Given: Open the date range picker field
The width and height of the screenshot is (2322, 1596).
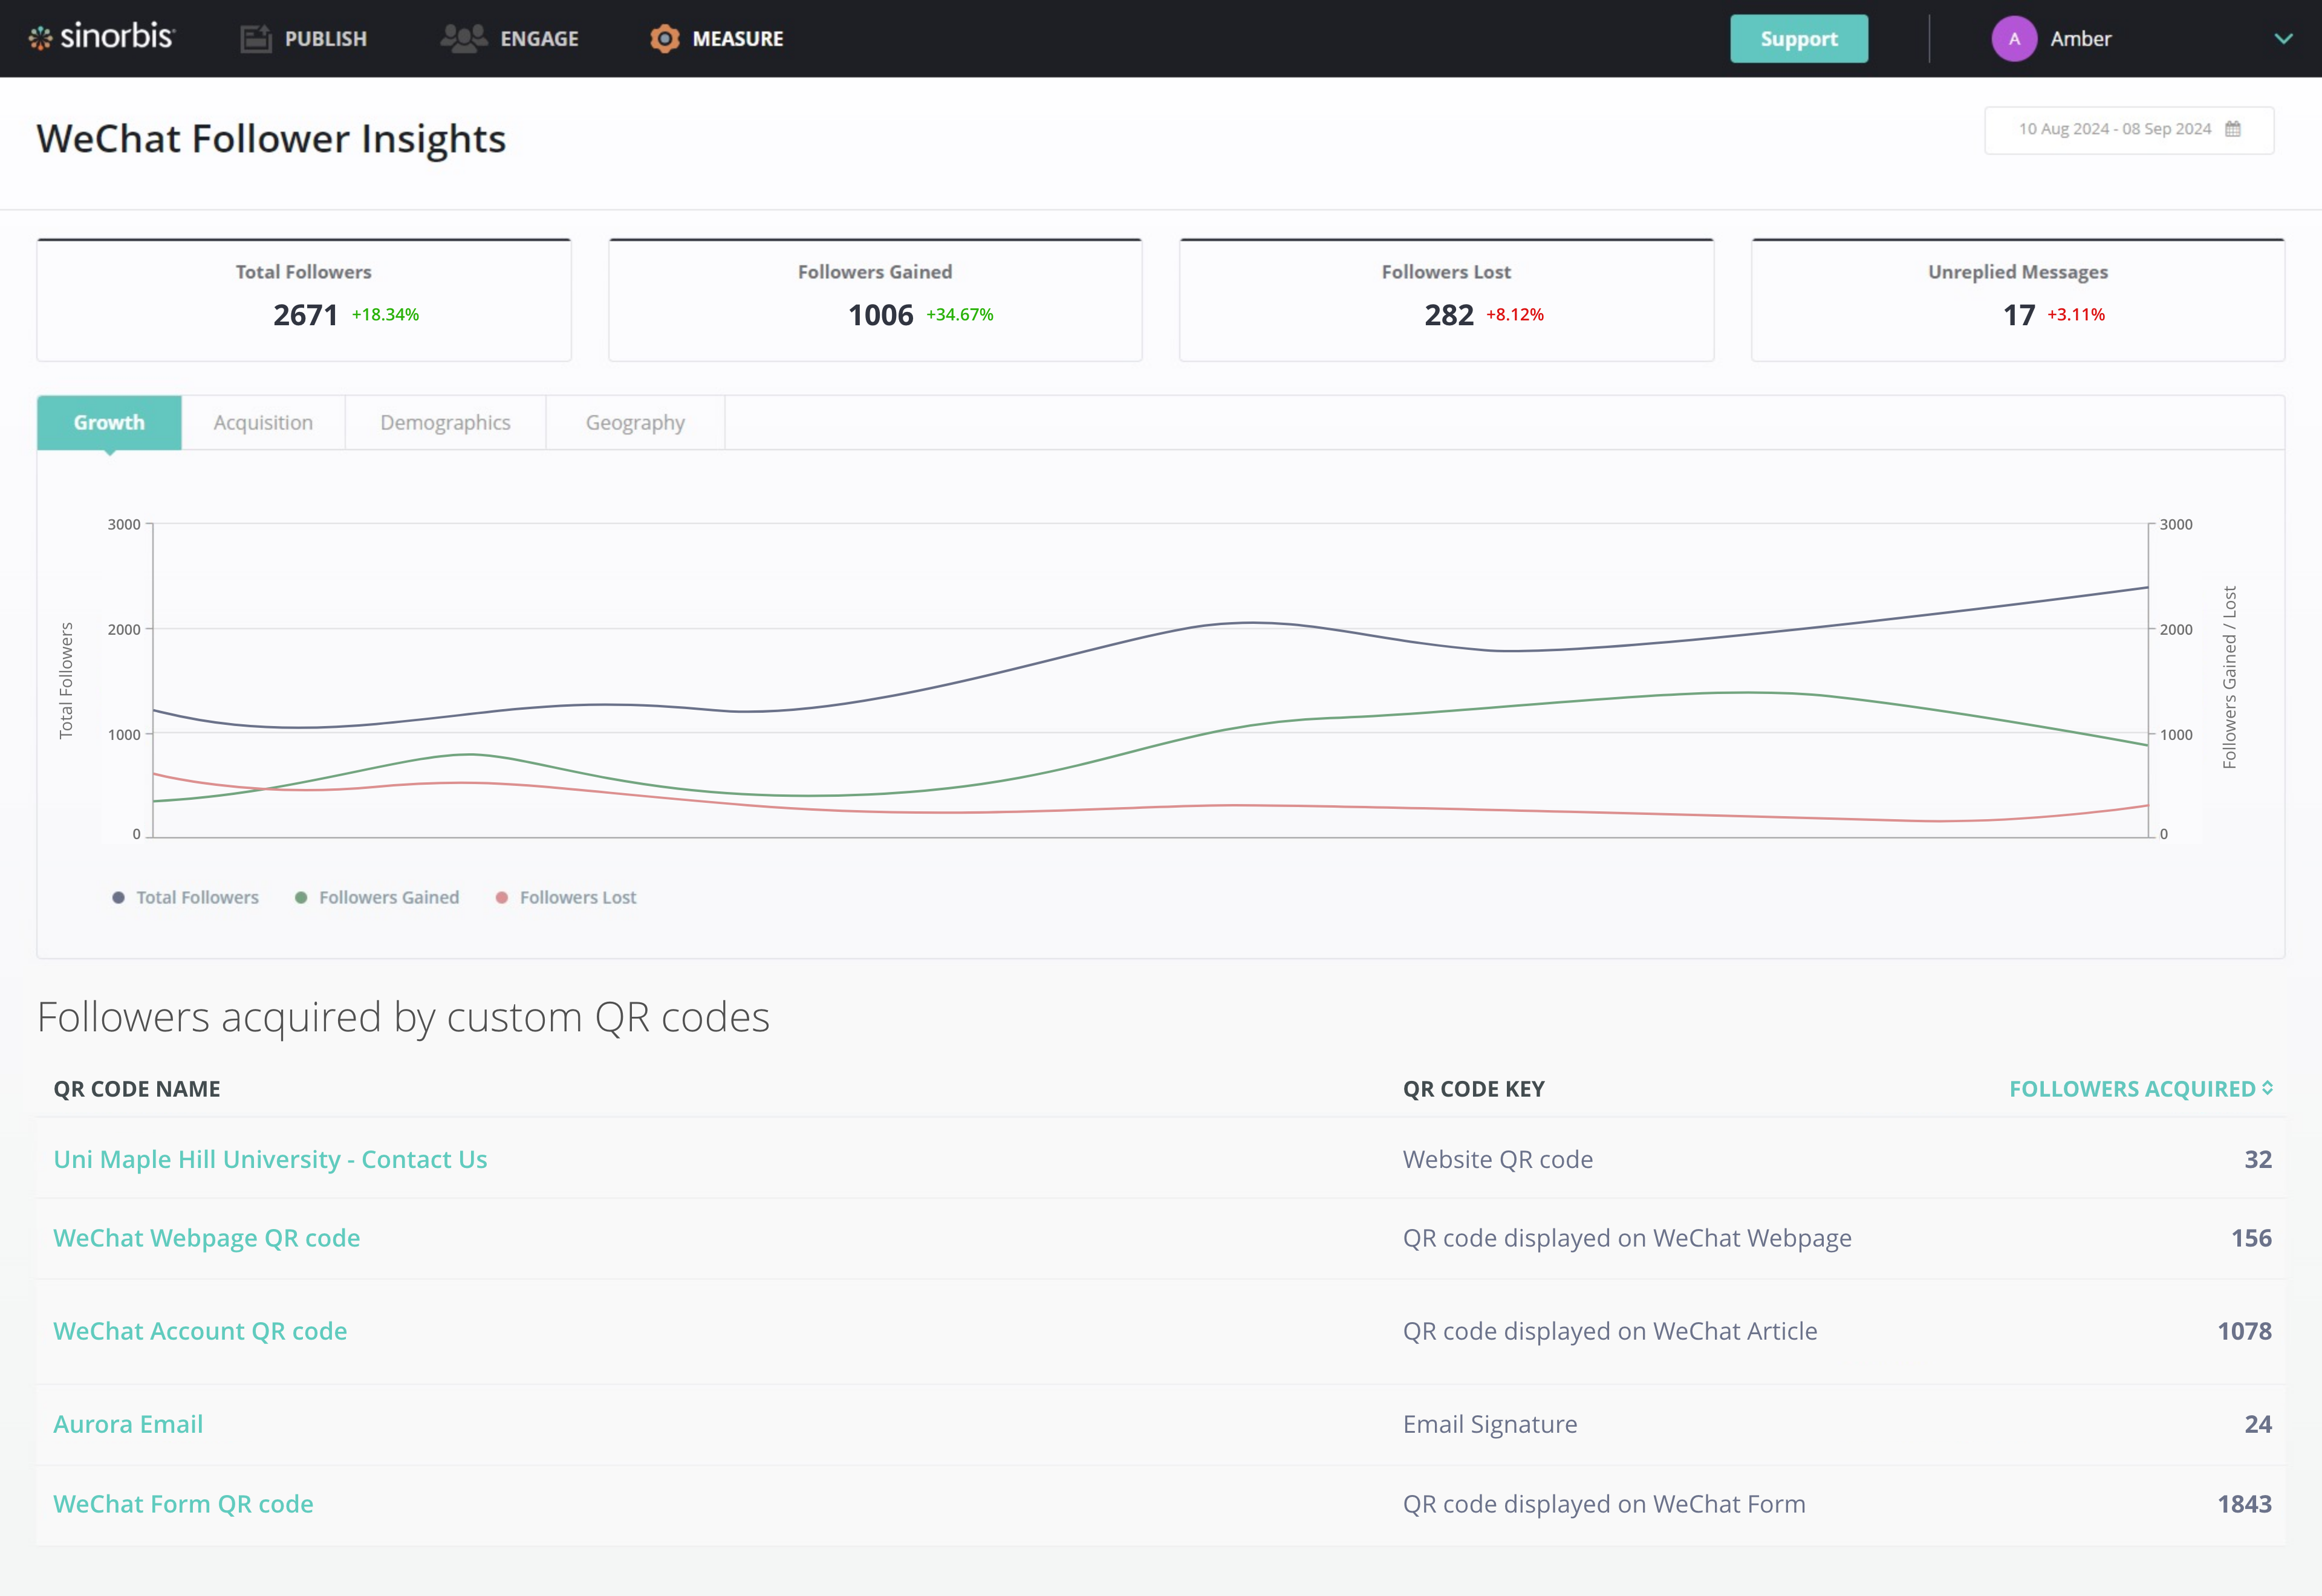Looking at the screenshot, I should tap(2129, 130).
